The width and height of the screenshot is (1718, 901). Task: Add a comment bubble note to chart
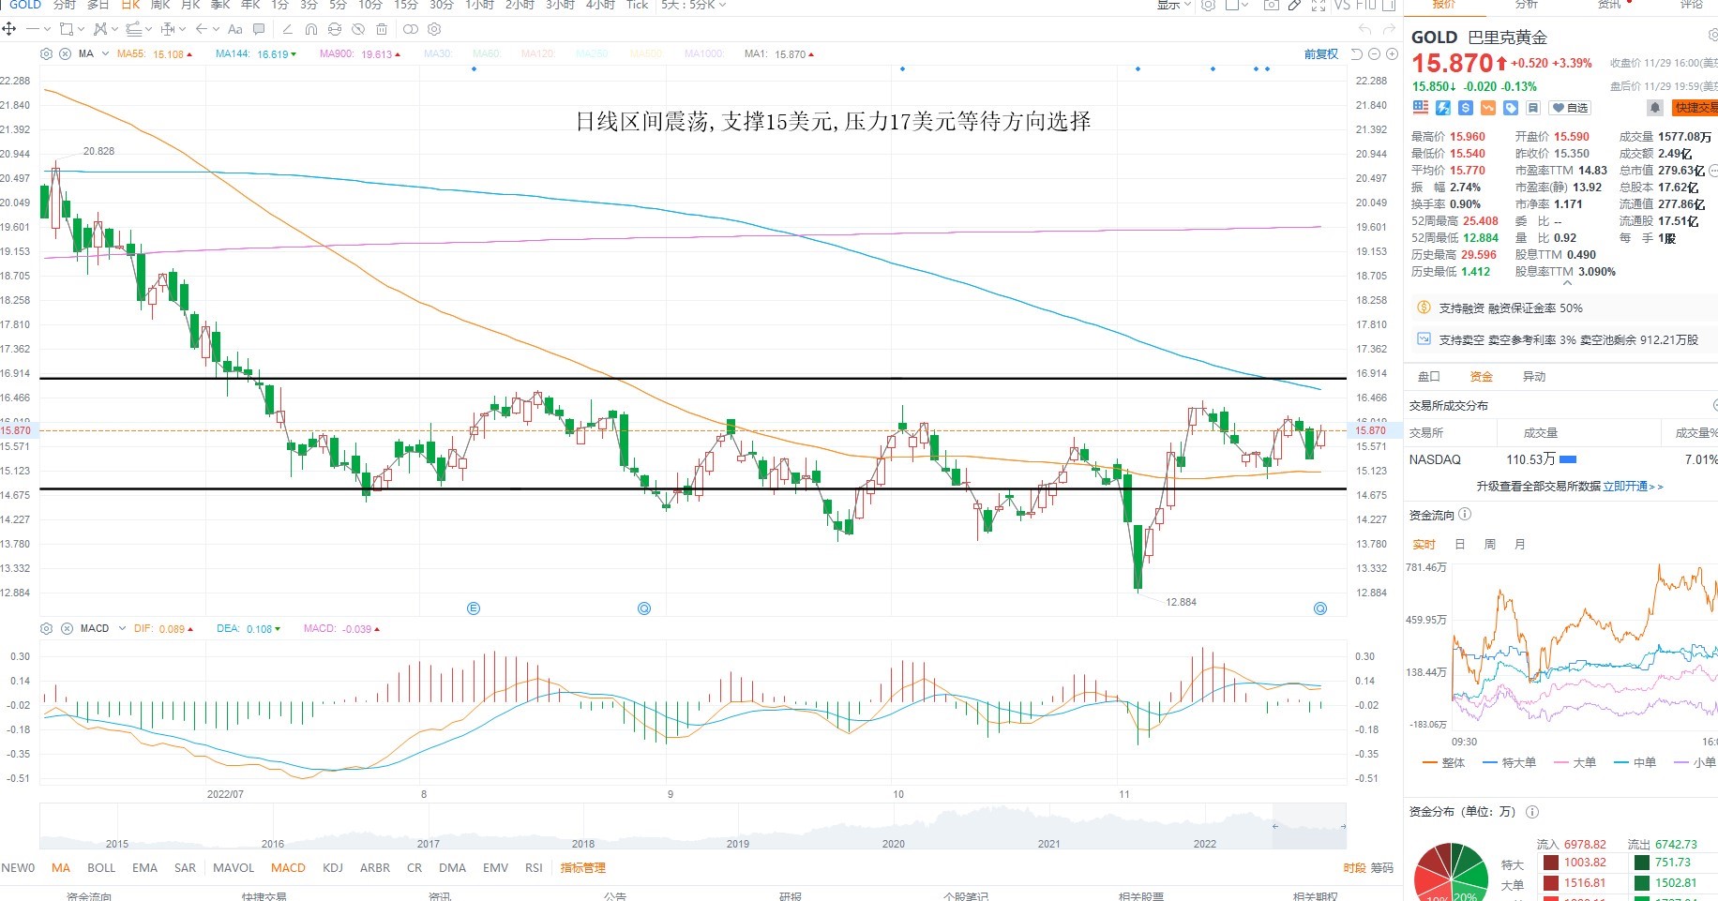click(259, 29)
